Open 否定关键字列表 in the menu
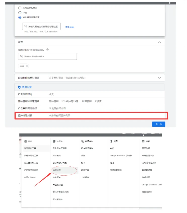 tap(59, 163)
